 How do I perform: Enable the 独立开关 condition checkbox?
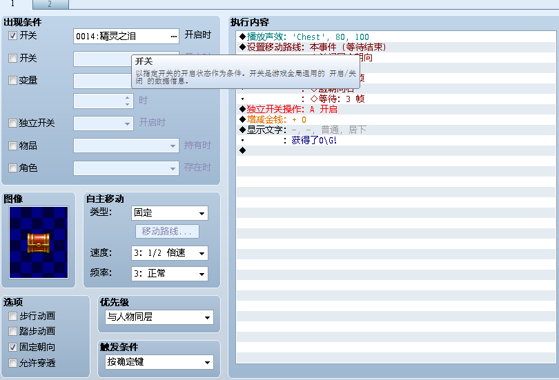[13, 123]
